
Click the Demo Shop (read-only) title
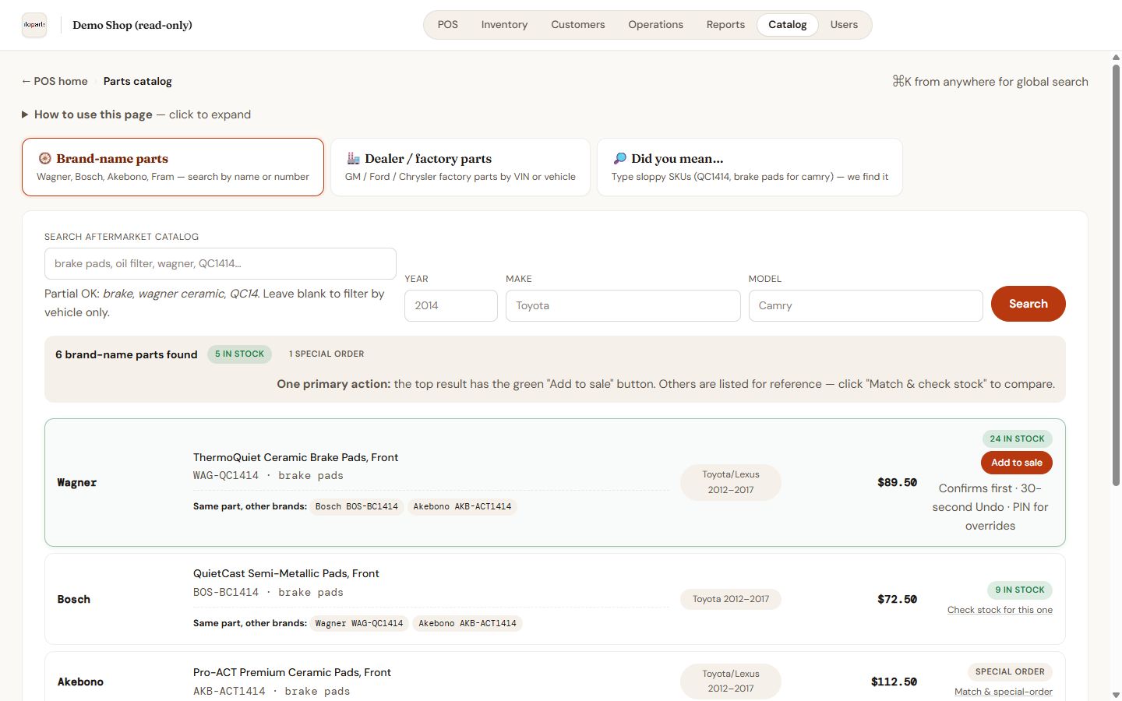pos(132,25)
